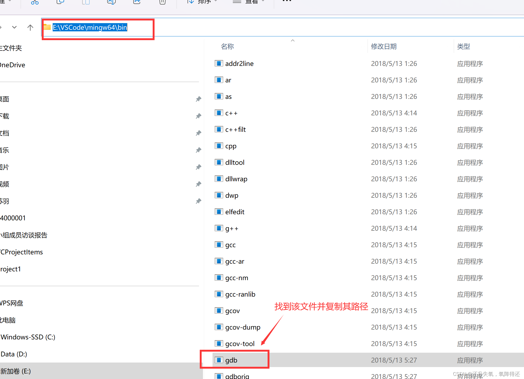Click the Share icon in toolbar
The width and height of the screenshot is (524, 379).
[x=137, y=2]
